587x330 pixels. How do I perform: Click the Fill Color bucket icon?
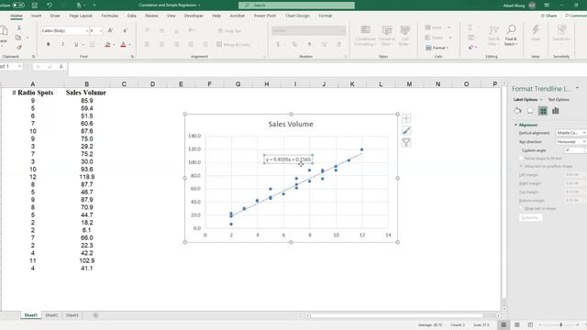tap(107, 45)
